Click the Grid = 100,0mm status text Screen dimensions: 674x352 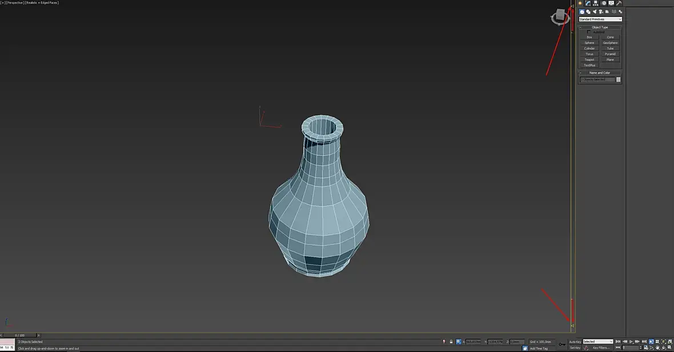click(540, 342)
